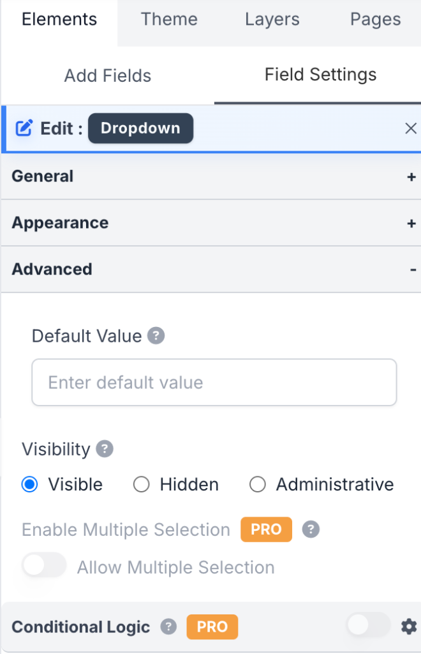The image size is (421, 654).
Task: Click the Default Value help icon
Action: coord(156,336)
